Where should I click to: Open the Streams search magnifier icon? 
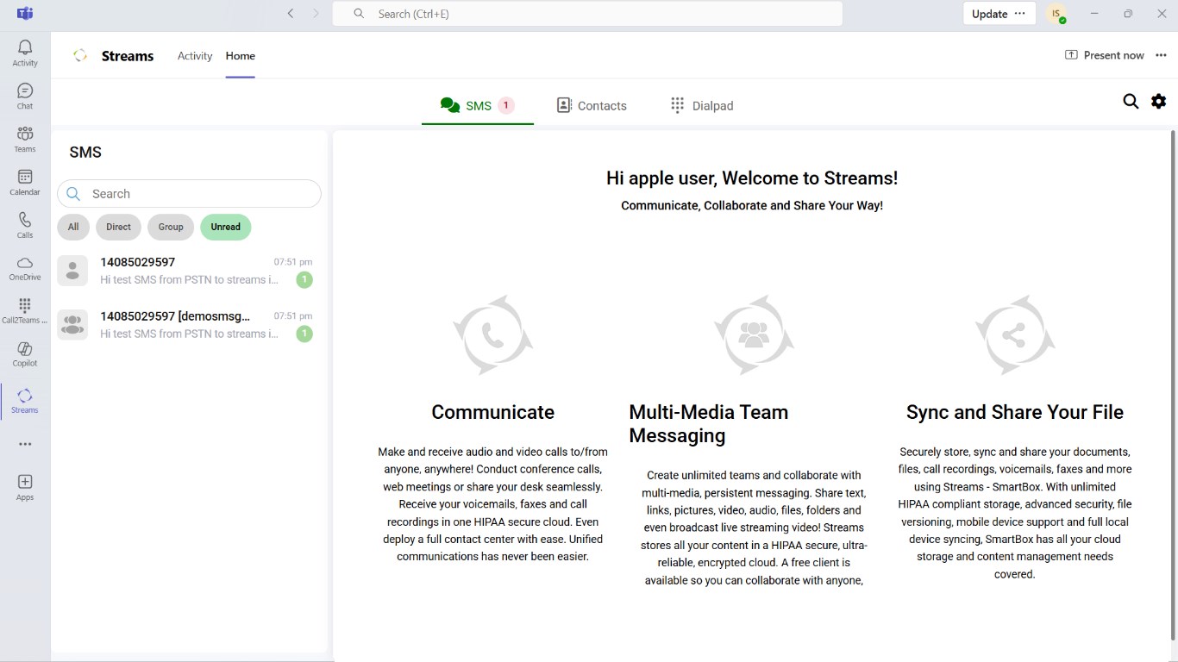(1131, 102)
